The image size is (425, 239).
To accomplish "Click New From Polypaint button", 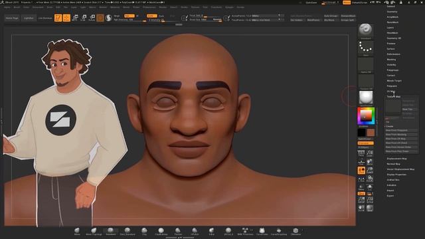I will coord(401,130).
